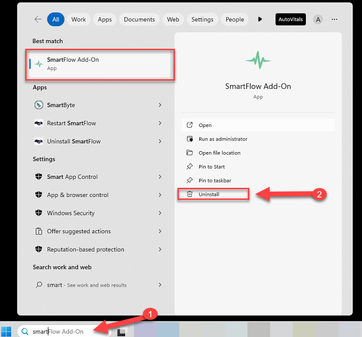
Task: Click the large SmartFlow Add-On logo in details
Action: coord(258,60)
